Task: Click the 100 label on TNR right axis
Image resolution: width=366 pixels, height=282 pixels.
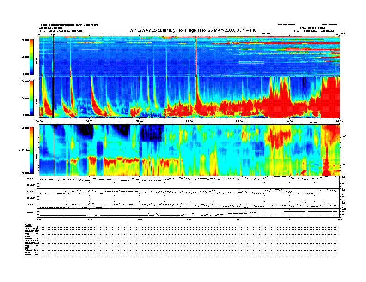Action: (x=344, y=136)
